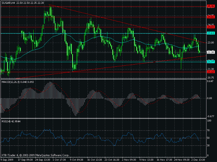The height and width of the screenshot is (162, 217).
Task: Click the 24 Sep 13:30 time label
Action: 43,160
